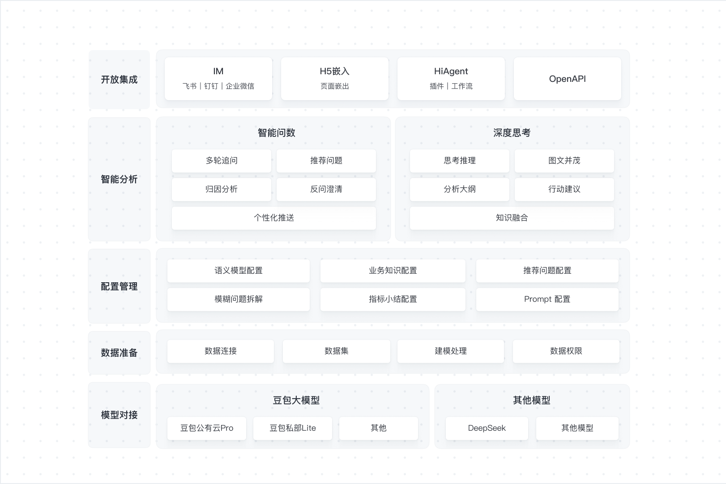Click the 插件｜工作流 subtitle text
Image resolution: width=726 pixels, height=484 pixels.
pyautogui.click(x=451, y=86)
